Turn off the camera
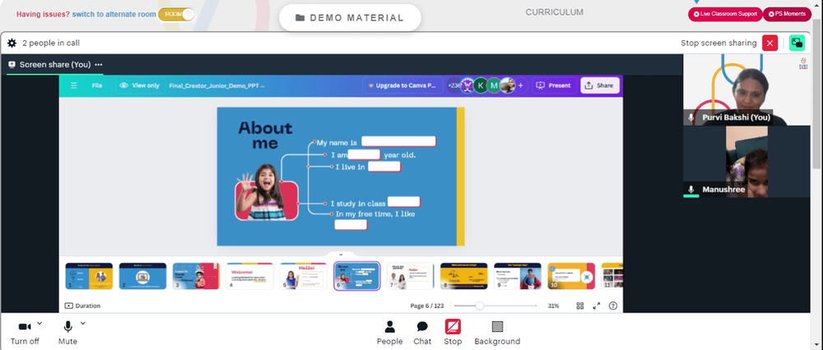Screen dimensions: 823x350 click(x=25, y=334)
